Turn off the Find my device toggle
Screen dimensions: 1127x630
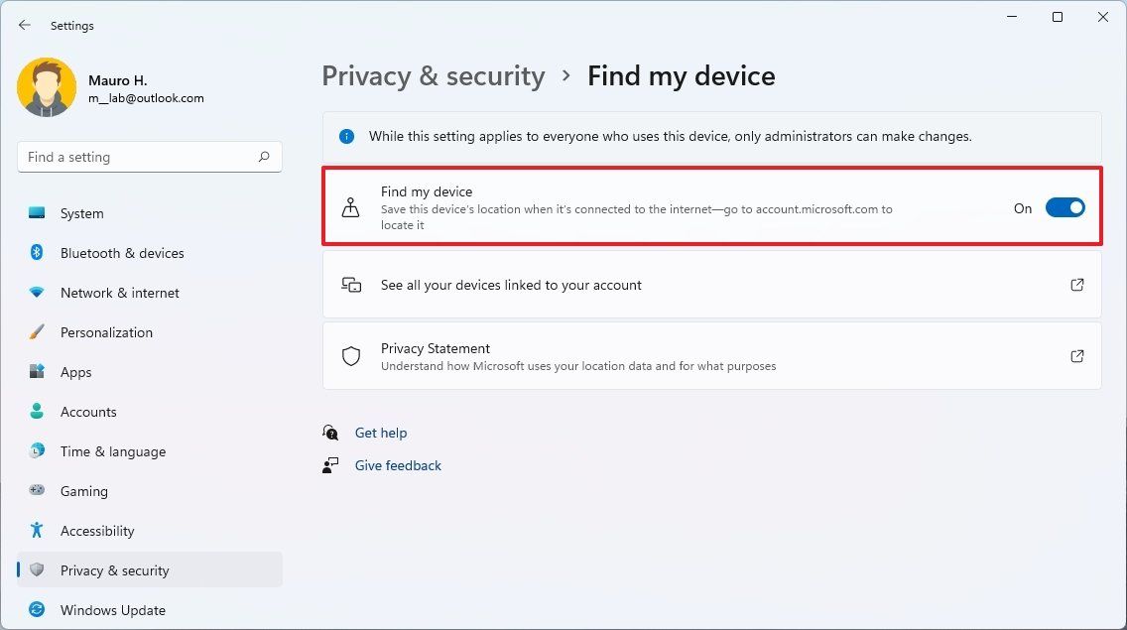pos(1065,207)
